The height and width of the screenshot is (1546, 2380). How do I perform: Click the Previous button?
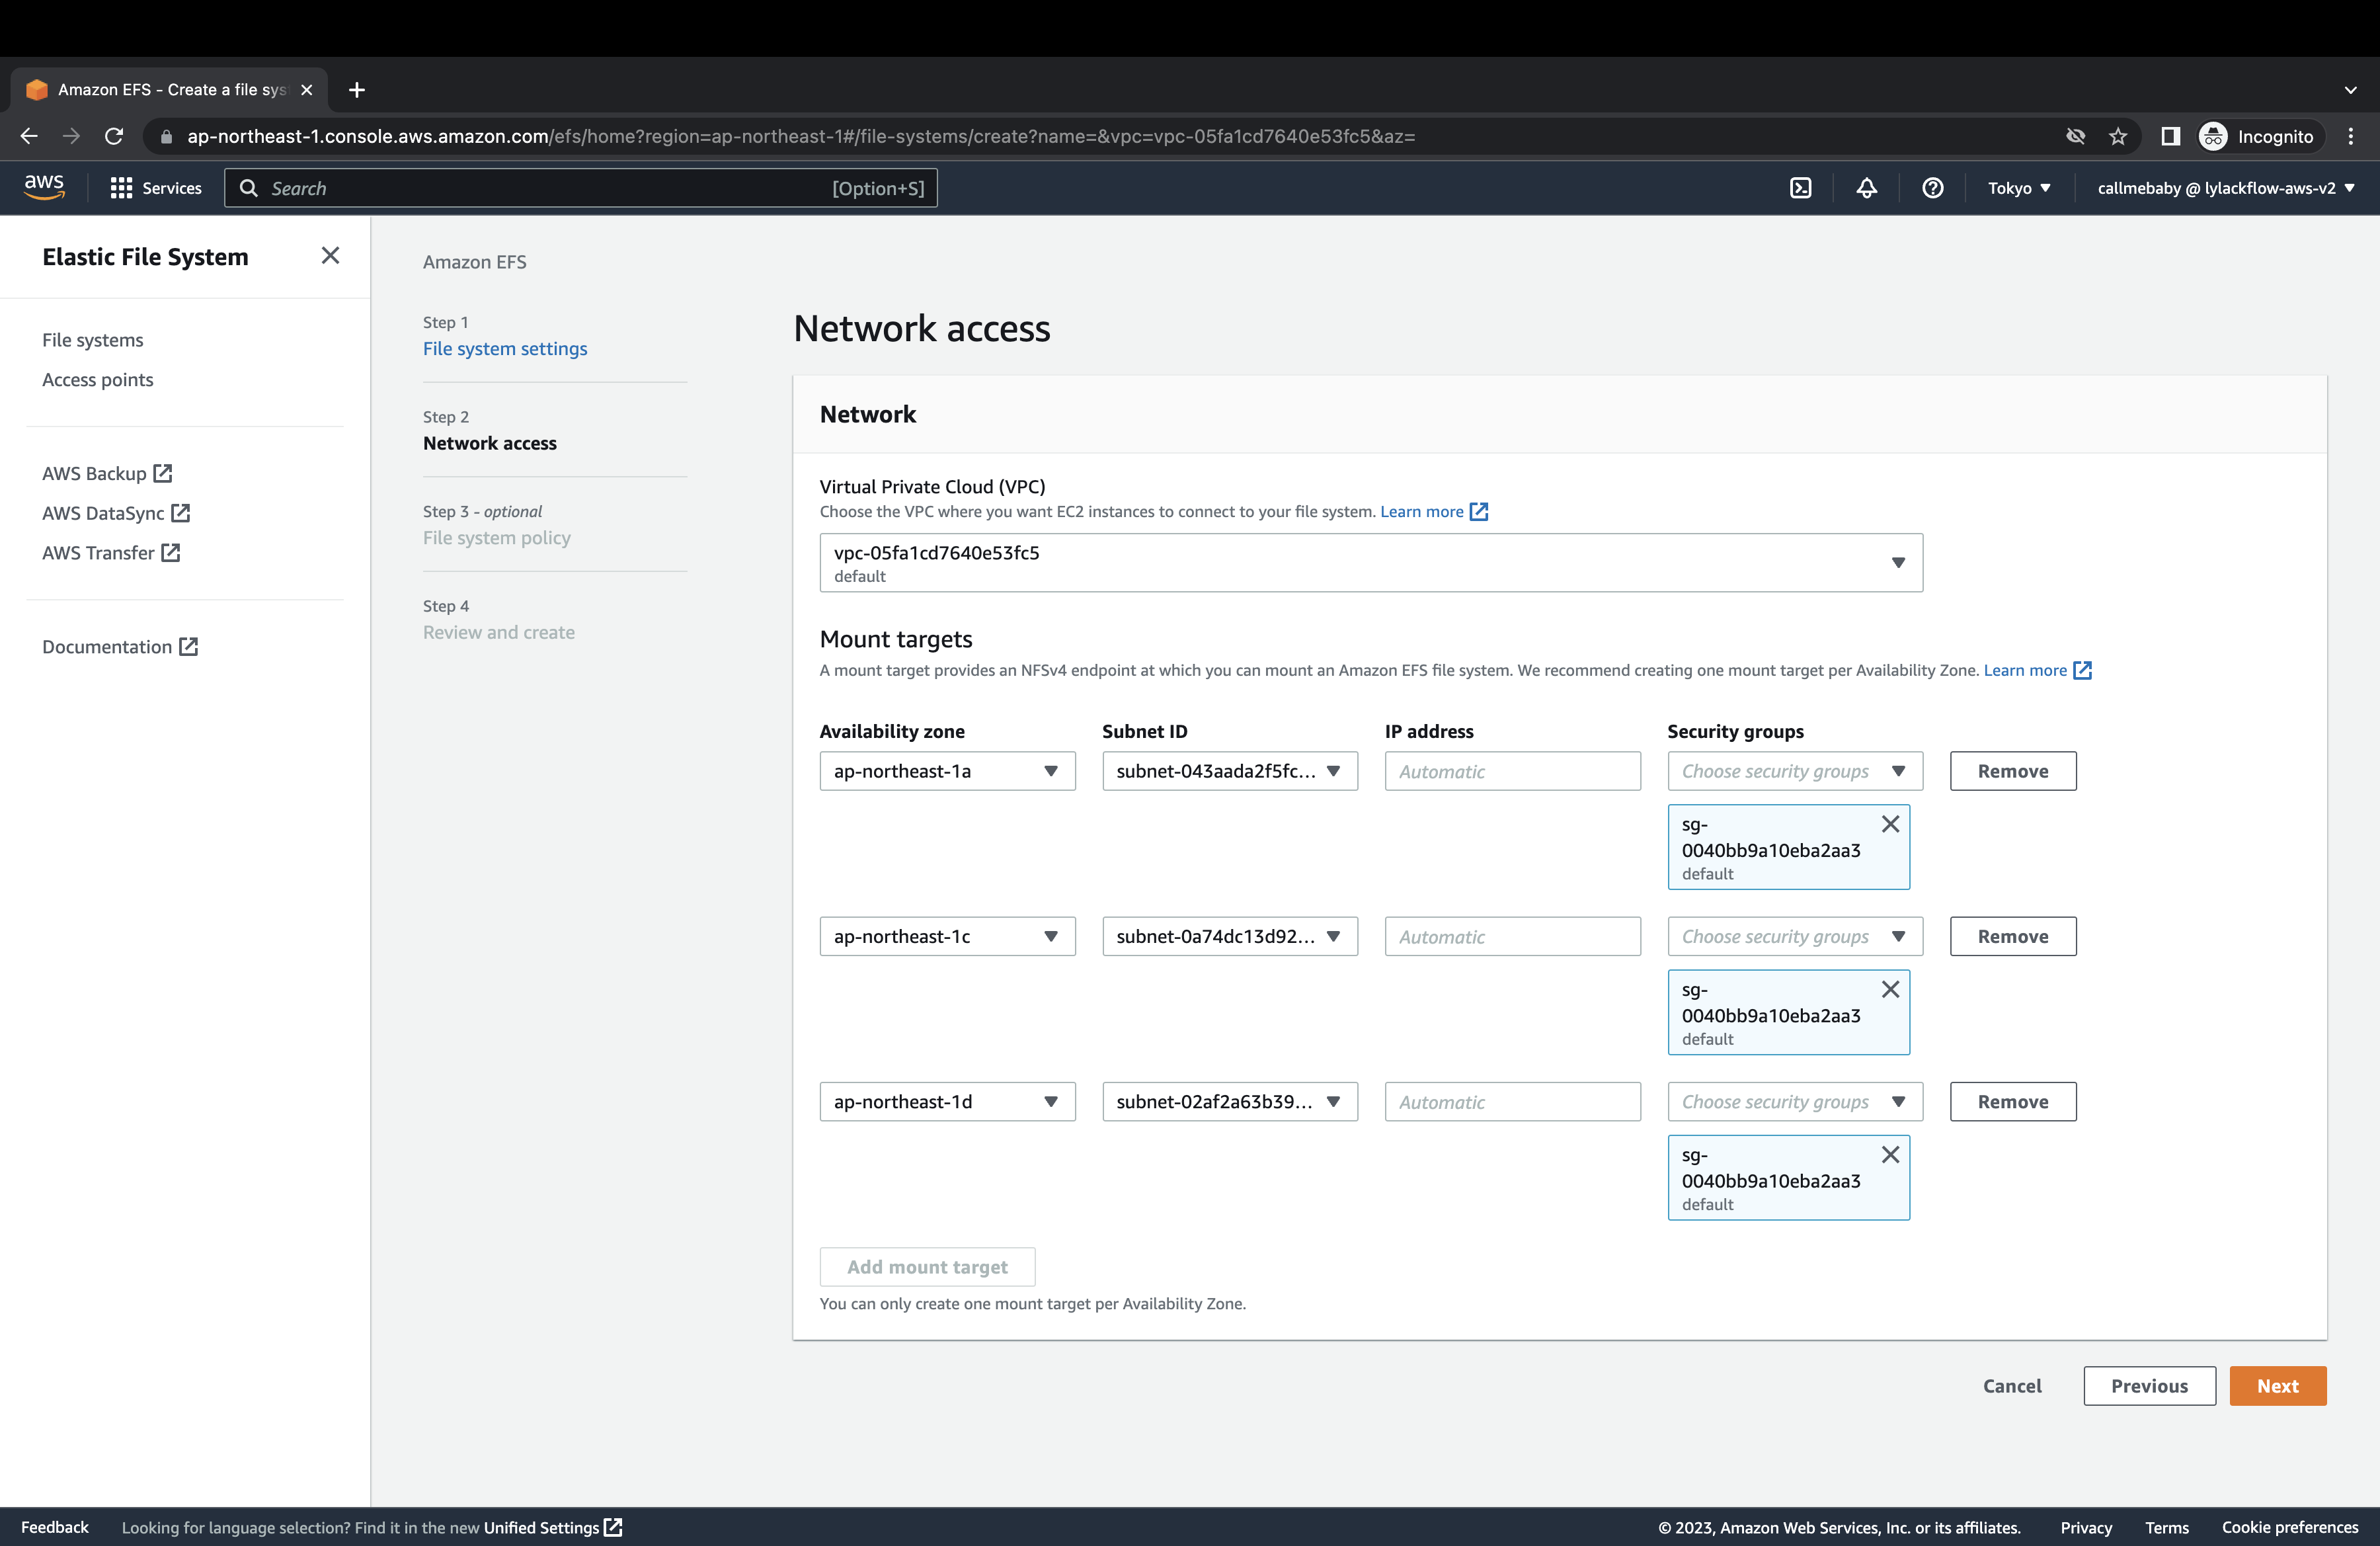(2149, 1386)
